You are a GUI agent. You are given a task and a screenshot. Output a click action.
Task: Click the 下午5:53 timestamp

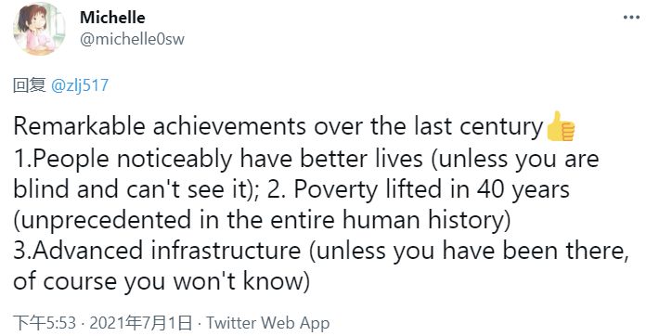pos(45,323)
